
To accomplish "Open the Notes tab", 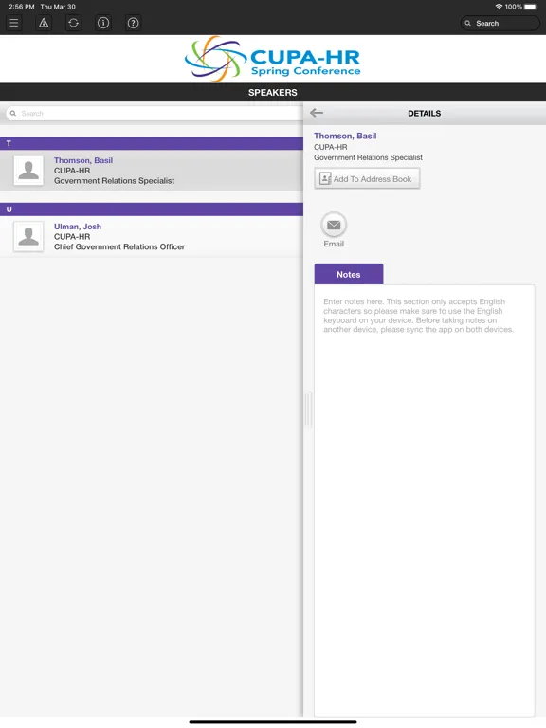I will point(349,274).
